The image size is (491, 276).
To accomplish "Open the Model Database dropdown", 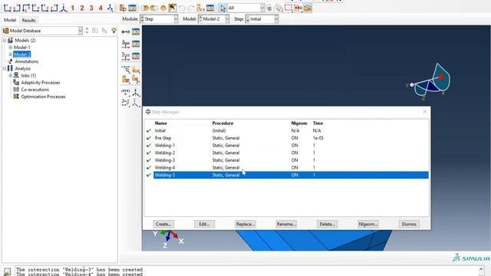I will (x=42, y=31).
